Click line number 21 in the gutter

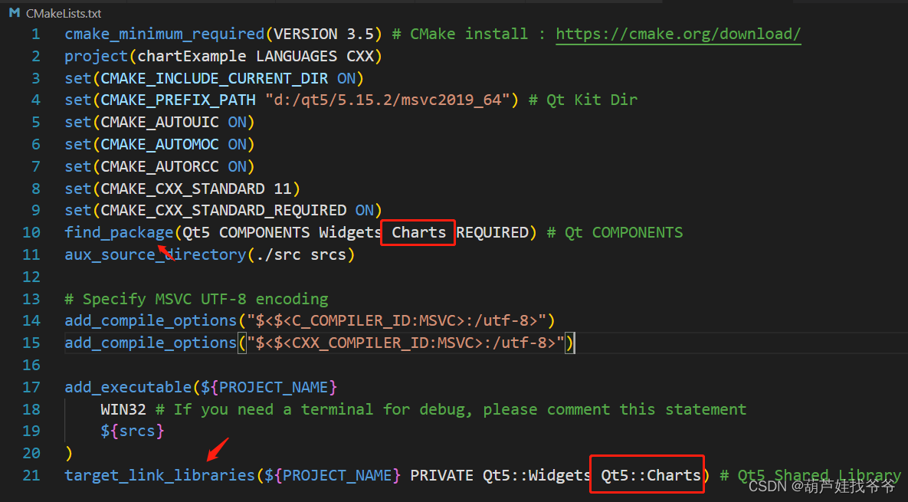pyautogui.click(x=31, y=475)
